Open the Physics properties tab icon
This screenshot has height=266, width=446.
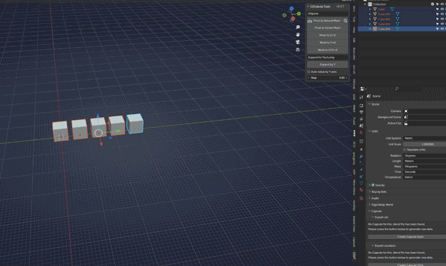pyautogui.click(x=361, y=170)
